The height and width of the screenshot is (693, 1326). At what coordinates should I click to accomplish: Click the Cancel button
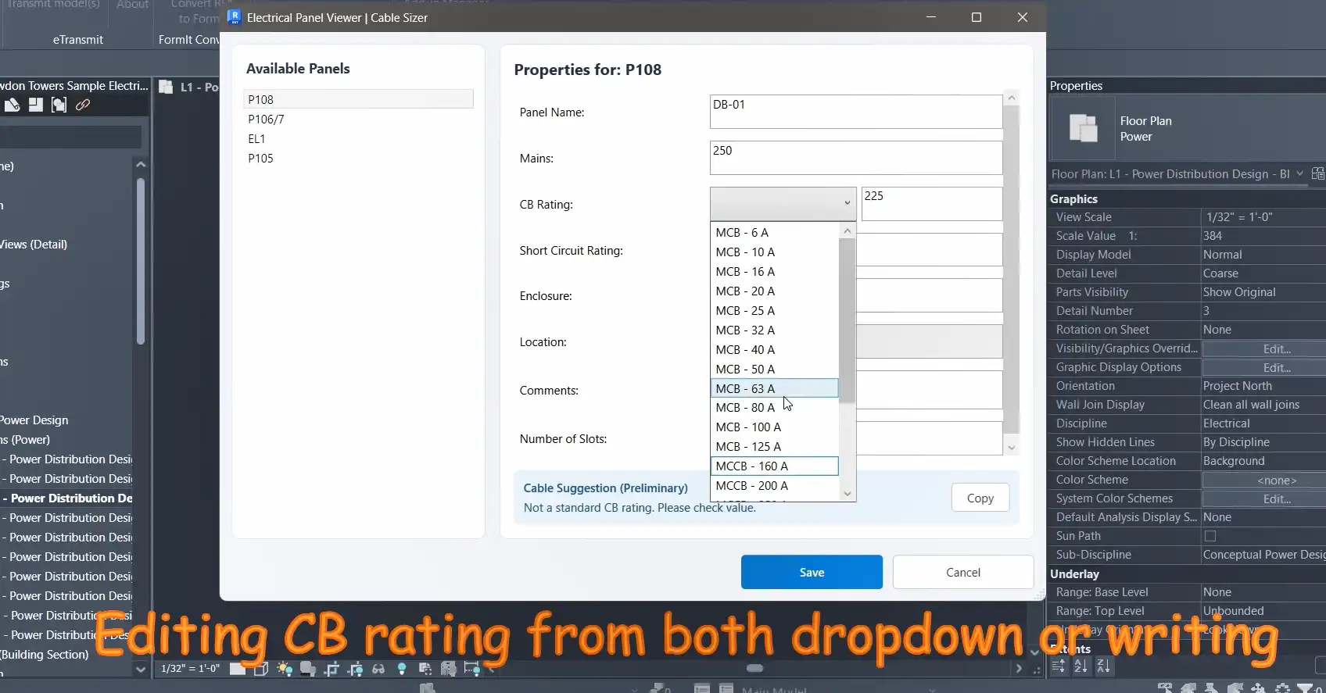pyautogui.click(x=962, y=573)
